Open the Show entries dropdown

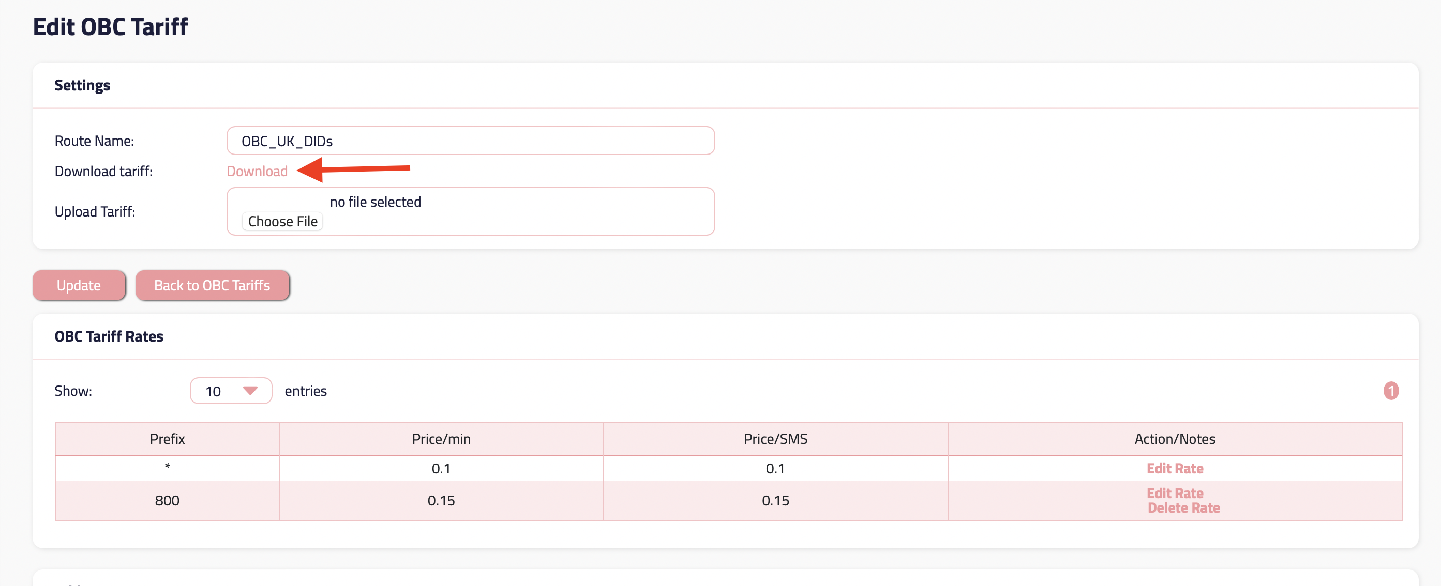(231, 391)
